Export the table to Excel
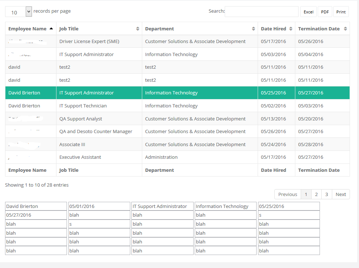Image resolution: width=359 pixels, height=268 pixels. point(308,12)
